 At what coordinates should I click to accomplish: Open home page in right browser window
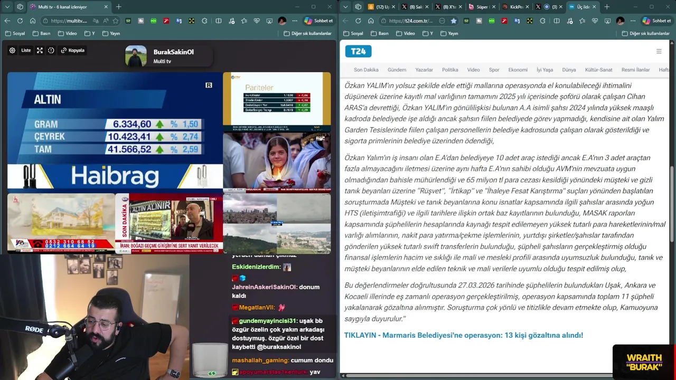371,21
